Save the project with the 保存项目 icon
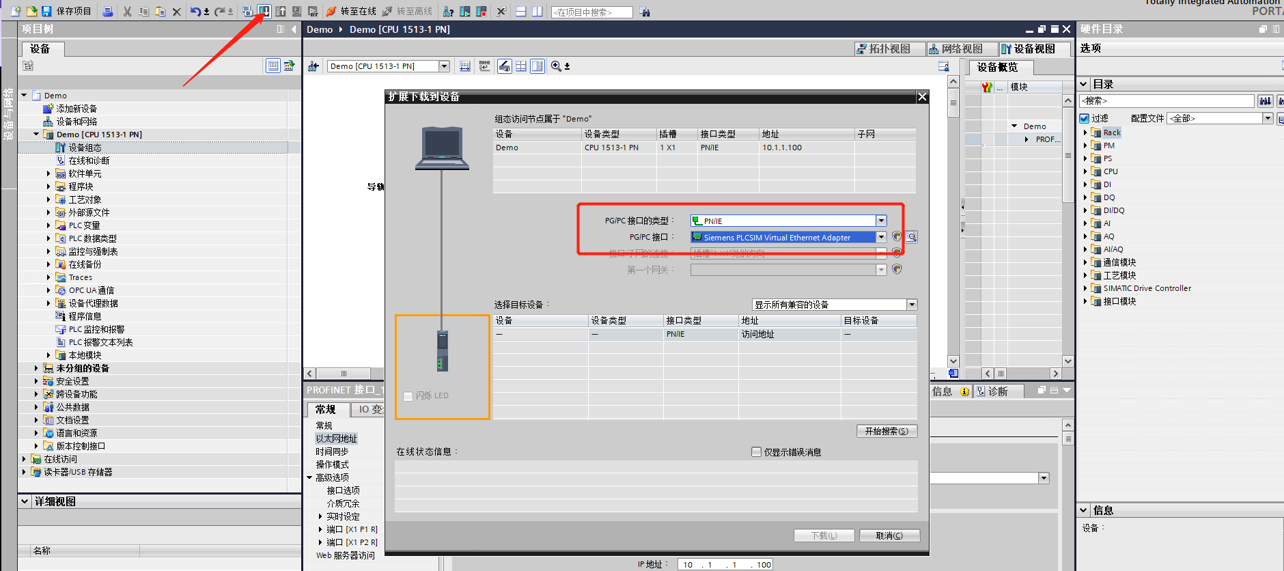This screenshot has height=571, width=1284. click(46, 12)
